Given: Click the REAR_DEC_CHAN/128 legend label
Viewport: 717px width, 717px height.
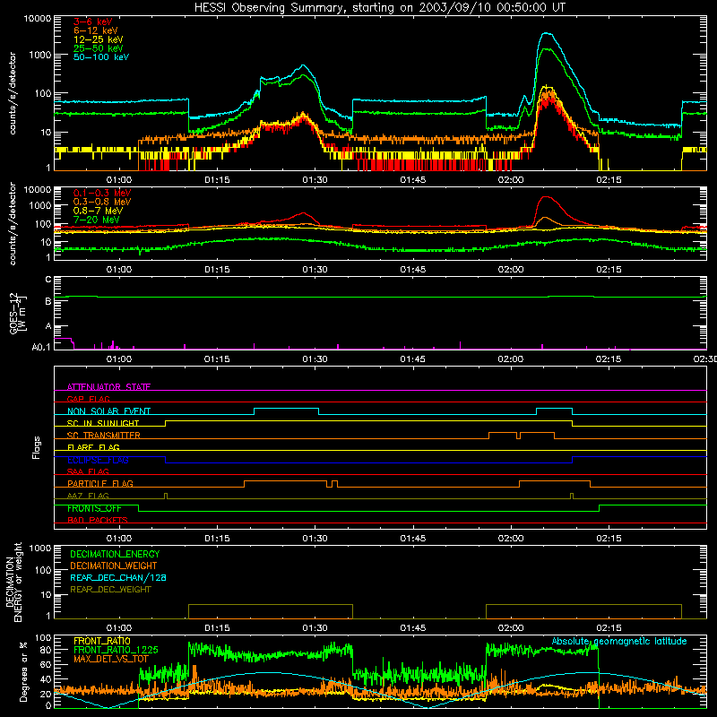Looking at the screenshot, I should click(x=118, y=577).
